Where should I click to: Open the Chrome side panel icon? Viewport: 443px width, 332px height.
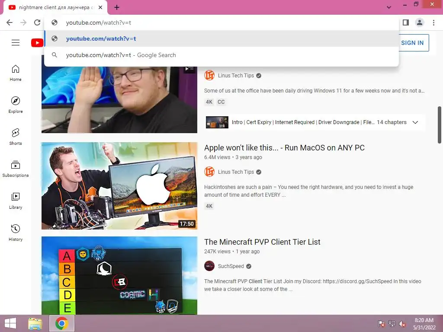406,22
